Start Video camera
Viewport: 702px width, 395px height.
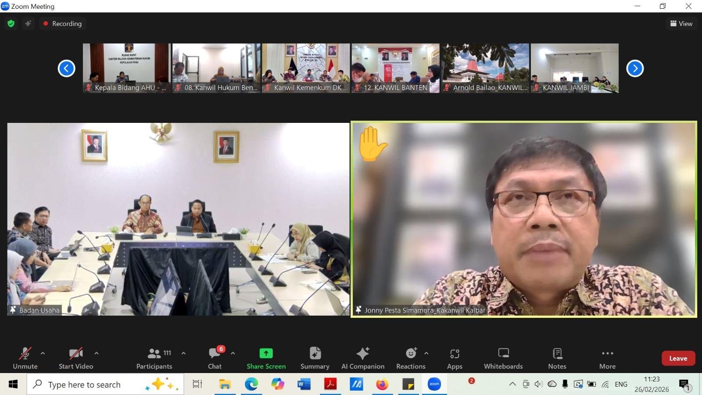click(76, 358)
